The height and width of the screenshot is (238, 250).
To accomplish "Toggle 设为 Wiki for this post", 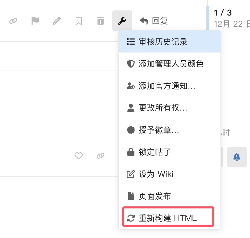I will (170, 174).
